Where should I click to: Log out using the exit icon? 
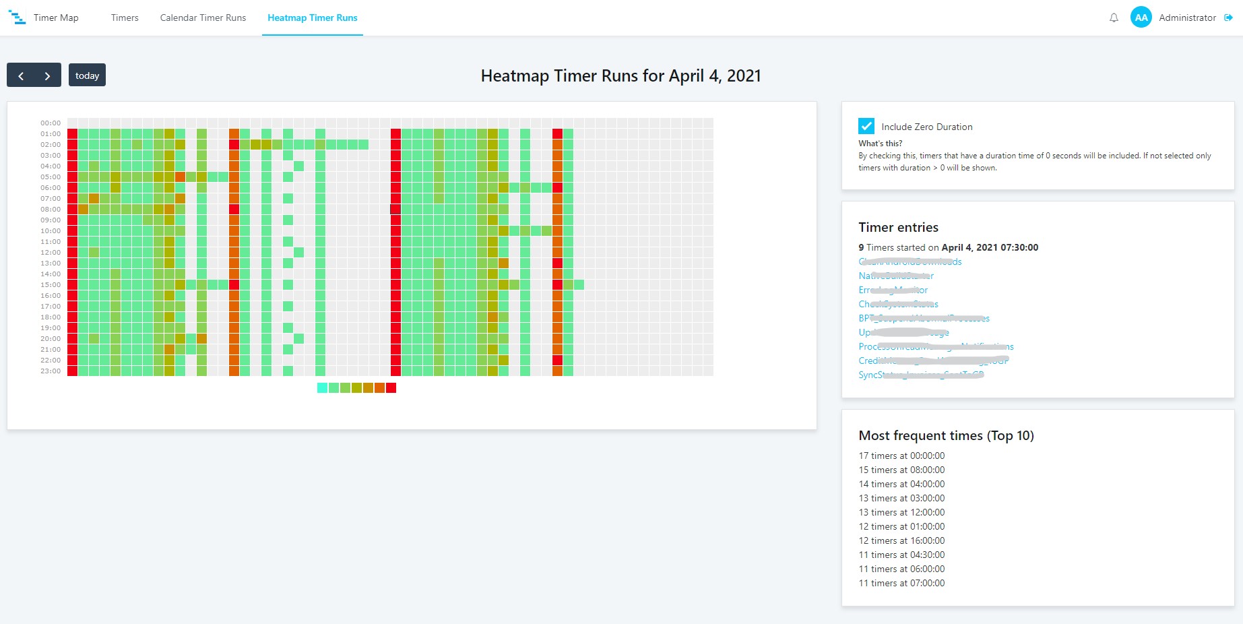(1228, 18)
